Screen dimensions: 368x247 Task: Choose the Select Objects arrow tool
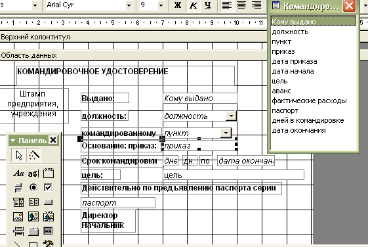click(x=18, y=155)
